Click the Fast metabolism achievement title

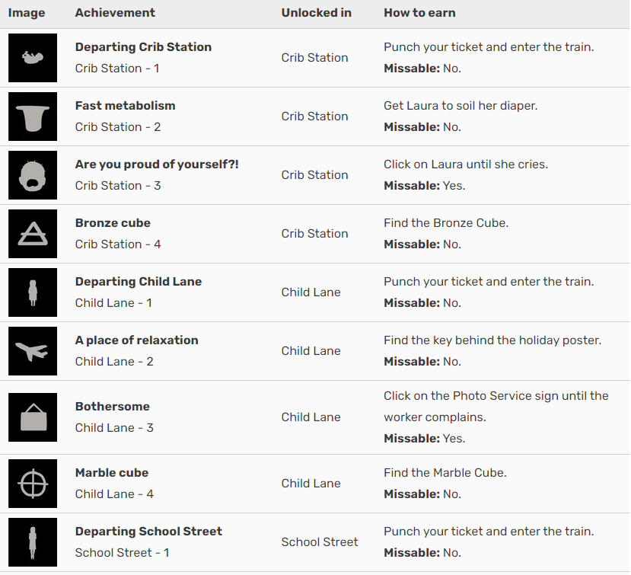point(125,106)
